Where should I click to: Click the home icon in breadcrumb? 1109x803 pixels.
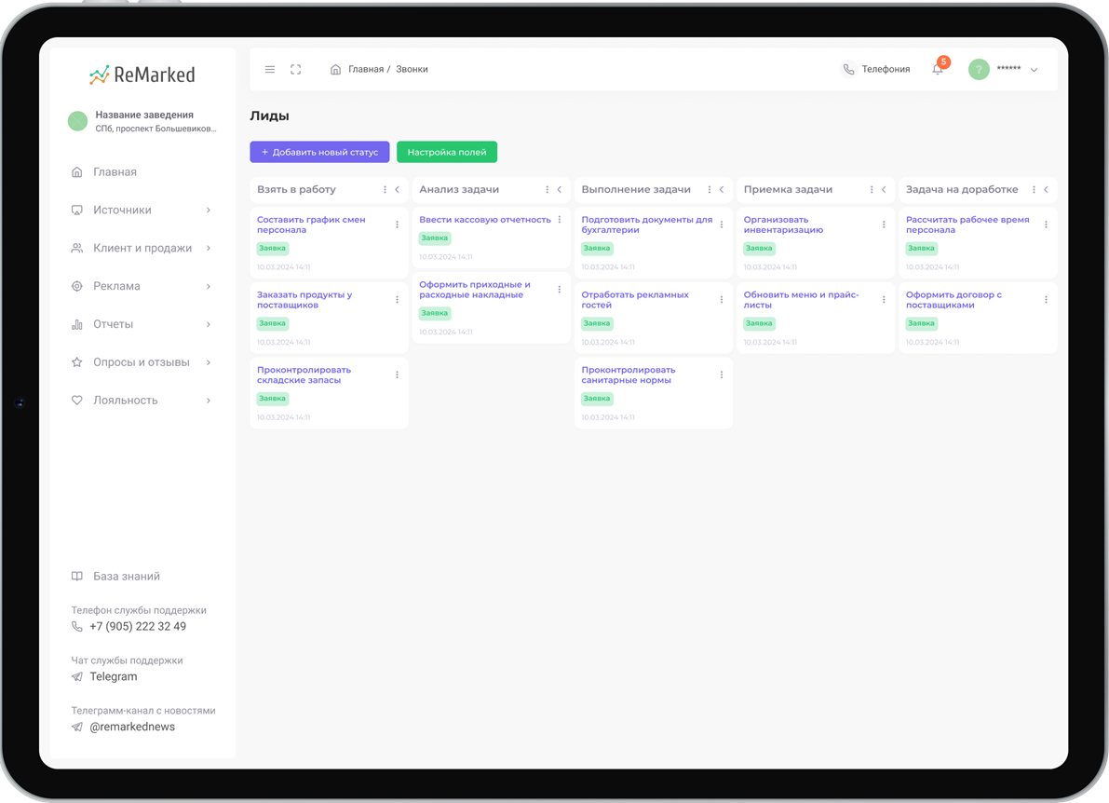click(x=336, y=70)
